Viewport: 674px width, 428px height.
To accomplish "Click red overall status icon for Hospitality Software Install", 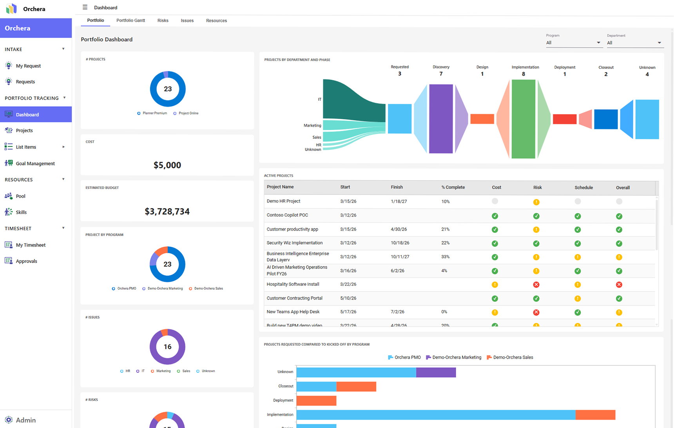I will coord(619,285).
